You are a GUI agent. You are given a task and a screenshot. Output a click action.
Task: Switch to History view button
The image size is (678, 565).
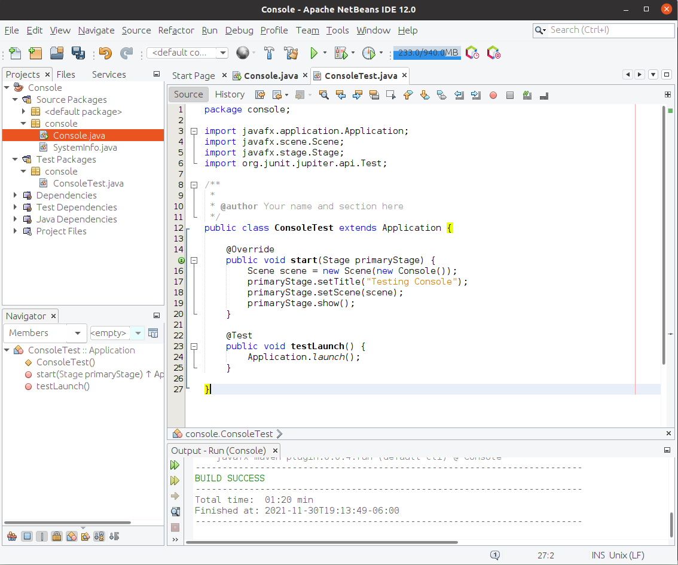(x=230, y=94)
